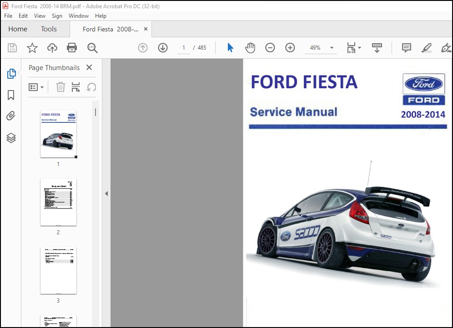Open thumbnail options menu dropdown

[36, 87]
